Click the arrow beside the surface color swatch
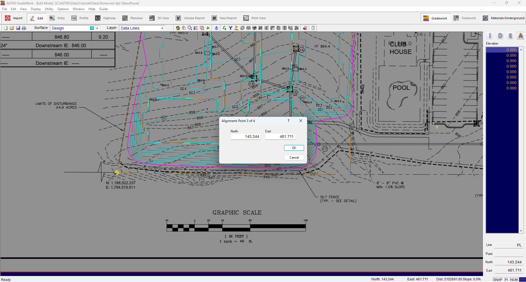Viewport: 526px width, 282px height. coord(97,28)
